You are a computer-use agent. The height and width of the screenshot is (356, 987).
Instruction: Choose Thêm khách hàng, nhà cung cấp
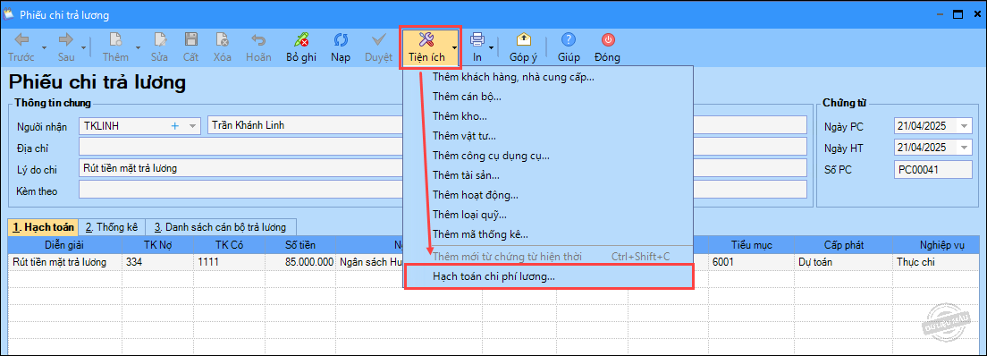tap(514, 77)
